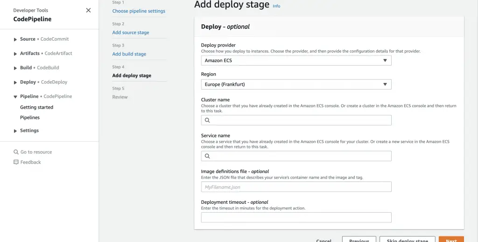Expand the Settings section
The image size is (478, 242).
point(15,131)
